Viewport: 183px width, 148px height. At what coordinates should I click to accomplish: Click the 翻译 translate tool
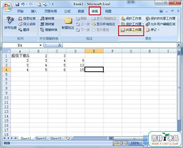point(24,30)
